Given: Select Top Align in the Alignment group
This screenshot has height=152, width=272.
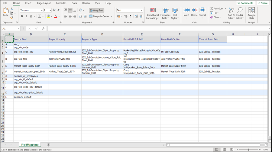Looking at the screenshot, I should tap(66, 10).
